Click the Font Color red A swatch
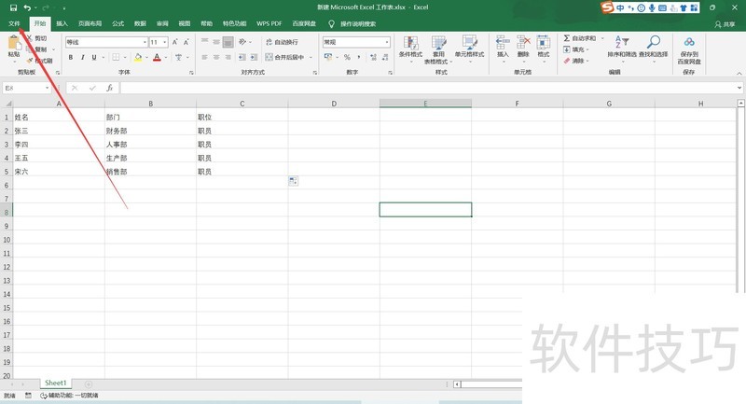 pos(157,58)
